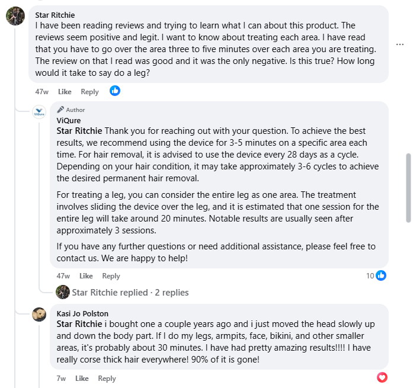Open the three-dots options menu for top comment
The image size is (413, 388).
[401, 44]
